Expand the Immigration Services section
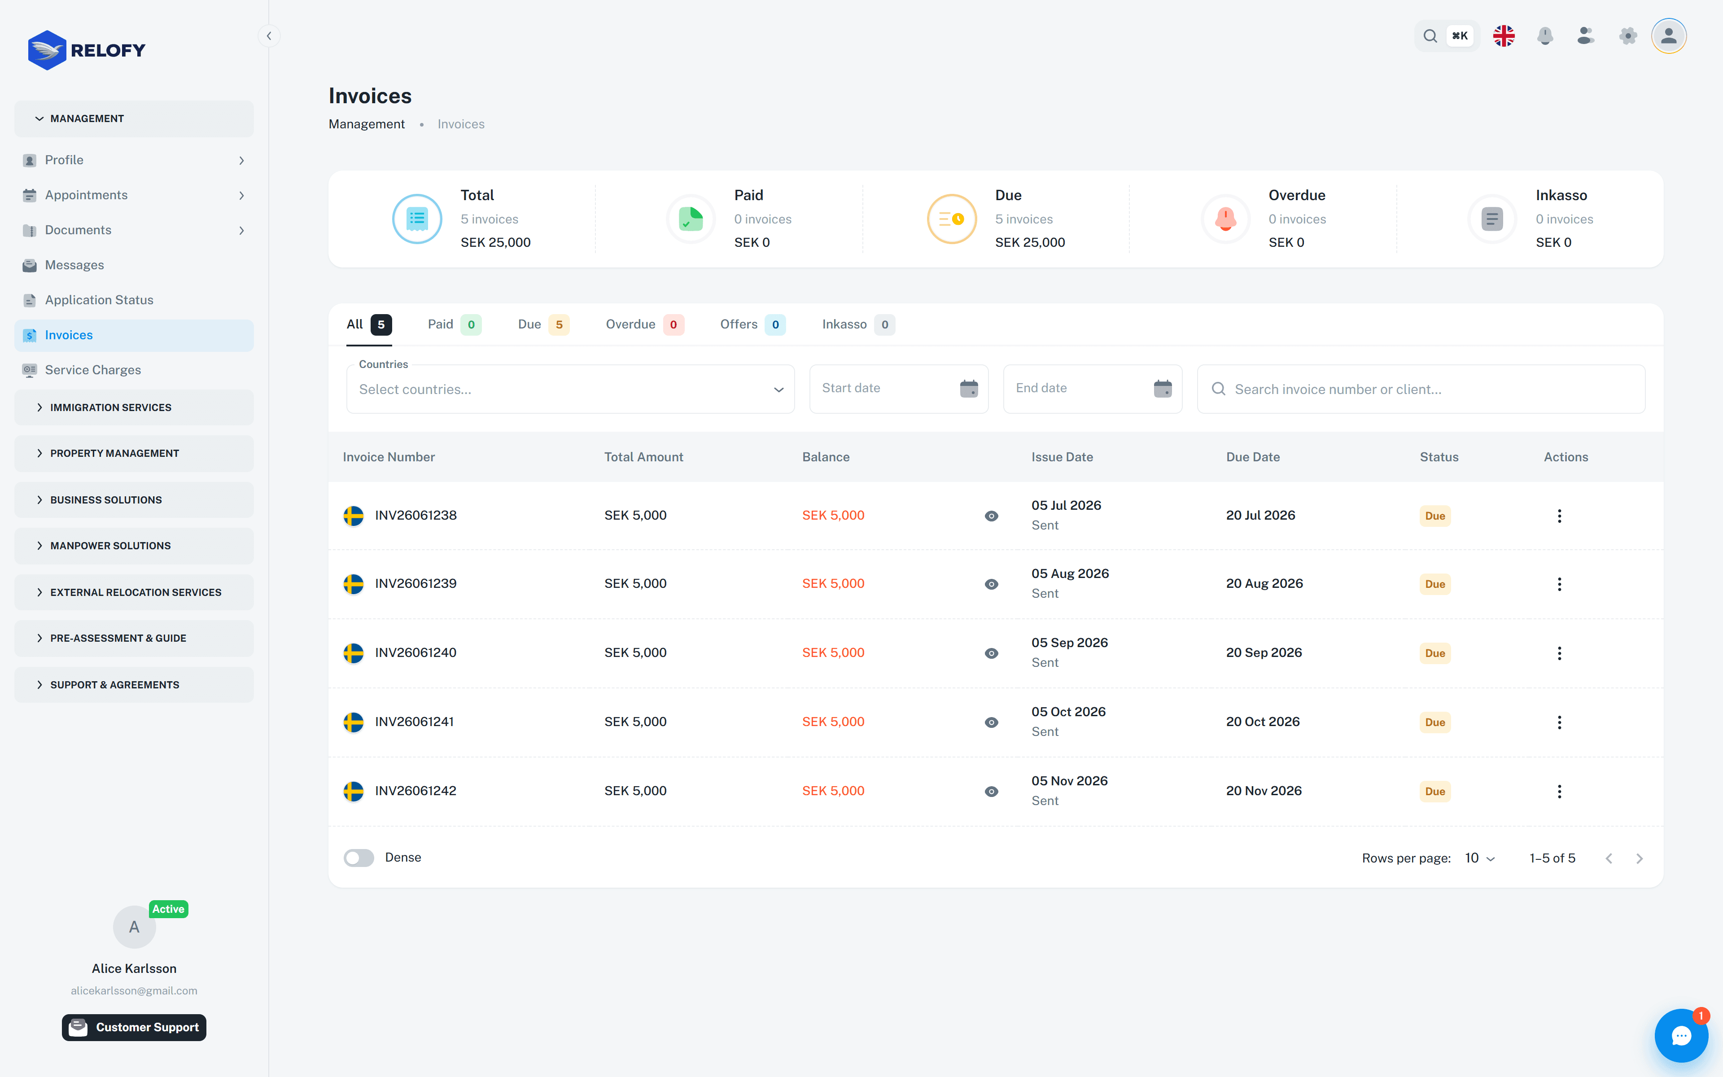 coord(134,407)
